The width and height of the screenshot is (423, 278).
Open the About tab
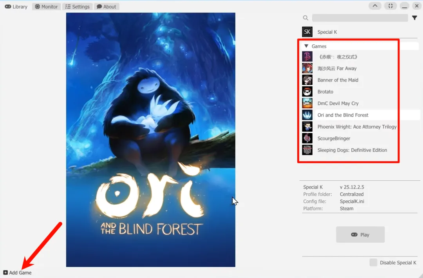tap(107, 7)
